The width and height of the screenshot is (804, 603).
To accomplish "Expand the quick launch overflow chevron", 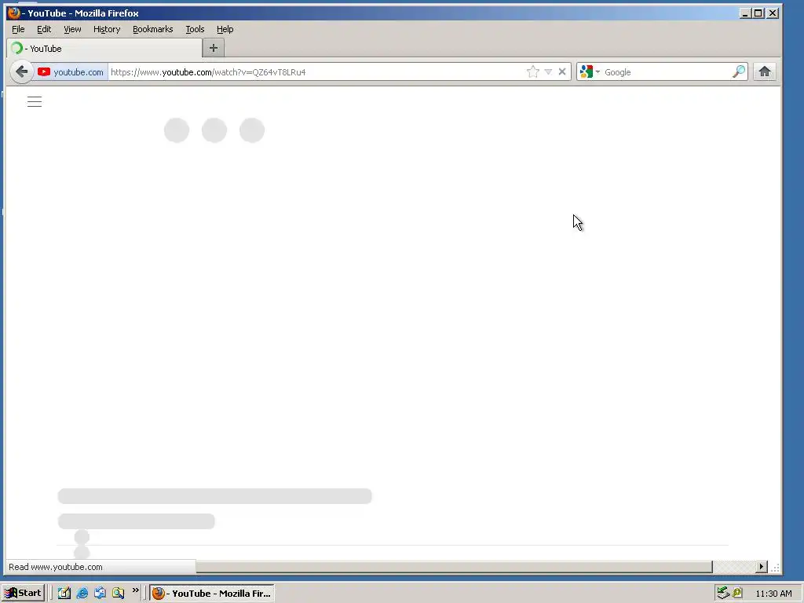I will click(135, 590).
